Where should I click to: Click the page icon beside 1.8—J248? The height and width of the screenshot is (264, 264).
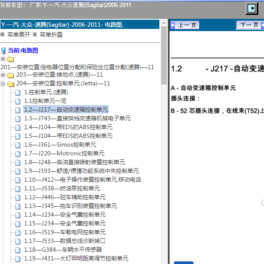[18, 162]
